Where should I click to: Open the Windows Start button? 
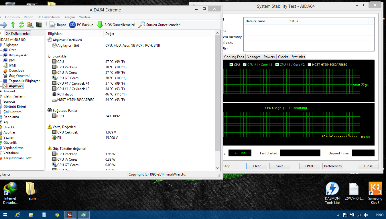5,214
